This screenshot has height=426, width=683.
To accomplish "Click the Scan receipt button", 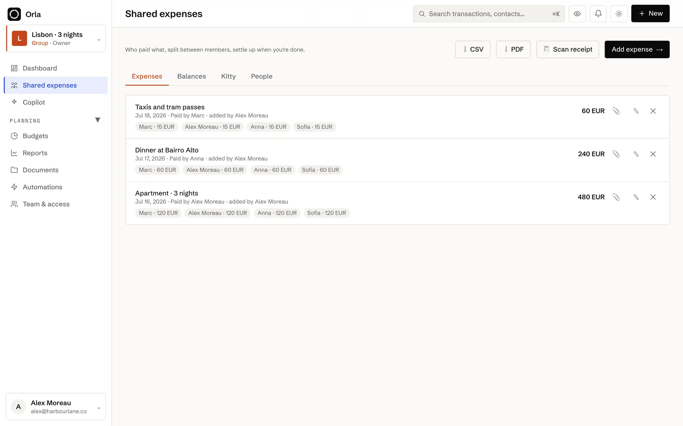I will [x=568, y=50].
